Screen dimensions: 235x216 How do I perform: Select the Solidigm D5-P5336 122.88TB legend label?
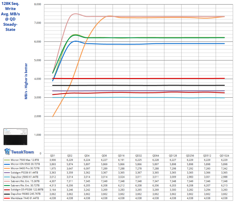tap(27, 190)
